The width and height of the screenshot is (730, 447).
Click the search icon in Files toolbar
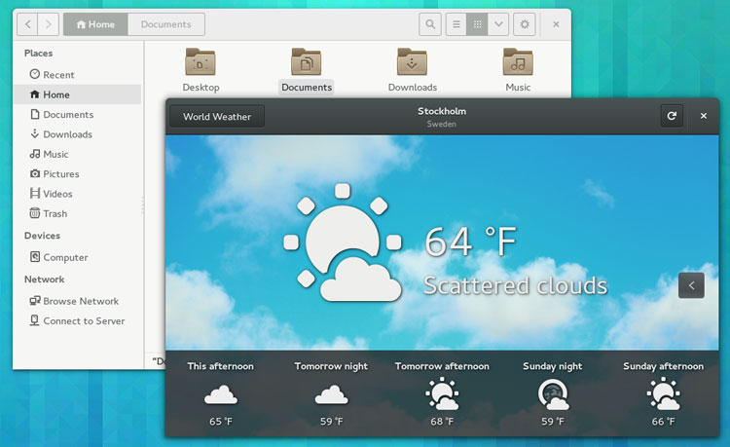tap(429, 24)
